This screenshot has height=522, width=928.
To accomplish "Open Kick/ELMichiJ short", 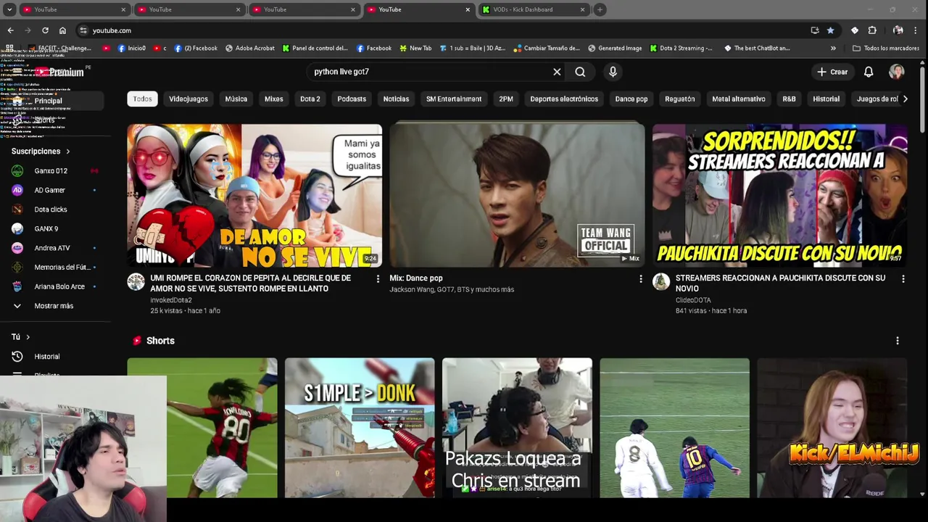I will (832, 428).
